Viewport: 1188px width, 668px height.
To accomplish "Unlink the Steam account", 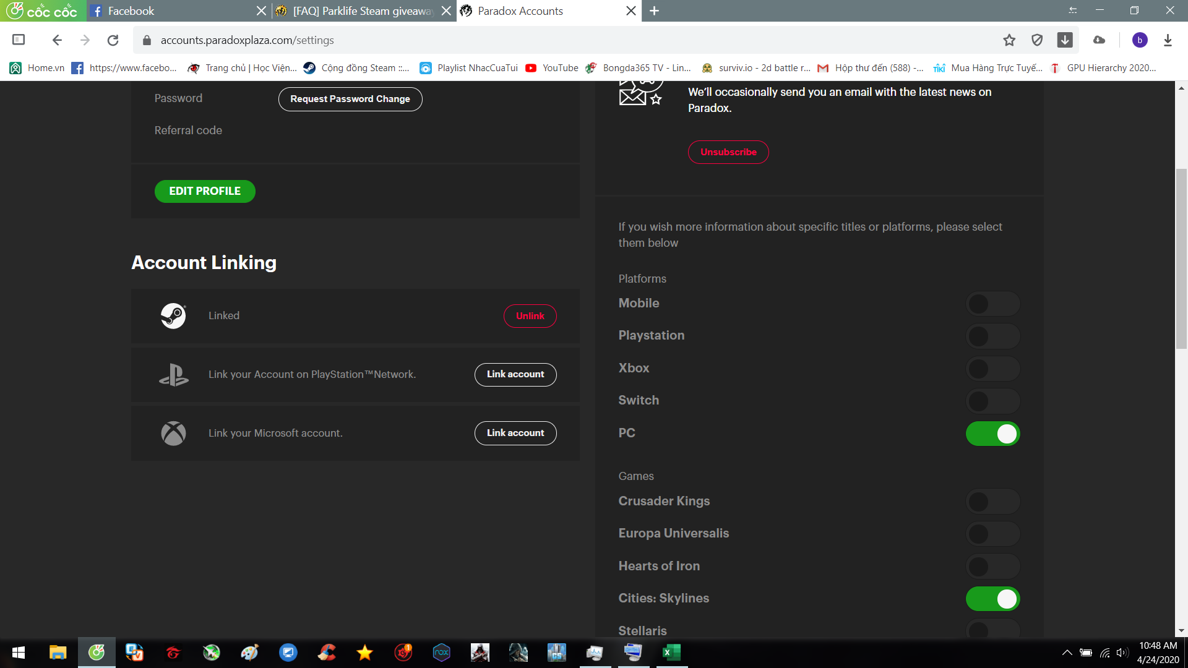I will 530,316.
